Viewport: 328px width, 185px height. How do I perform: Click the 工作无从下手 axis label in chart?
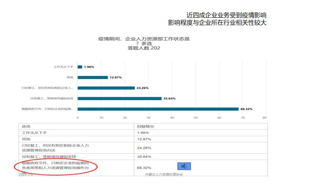coord(63,67)
